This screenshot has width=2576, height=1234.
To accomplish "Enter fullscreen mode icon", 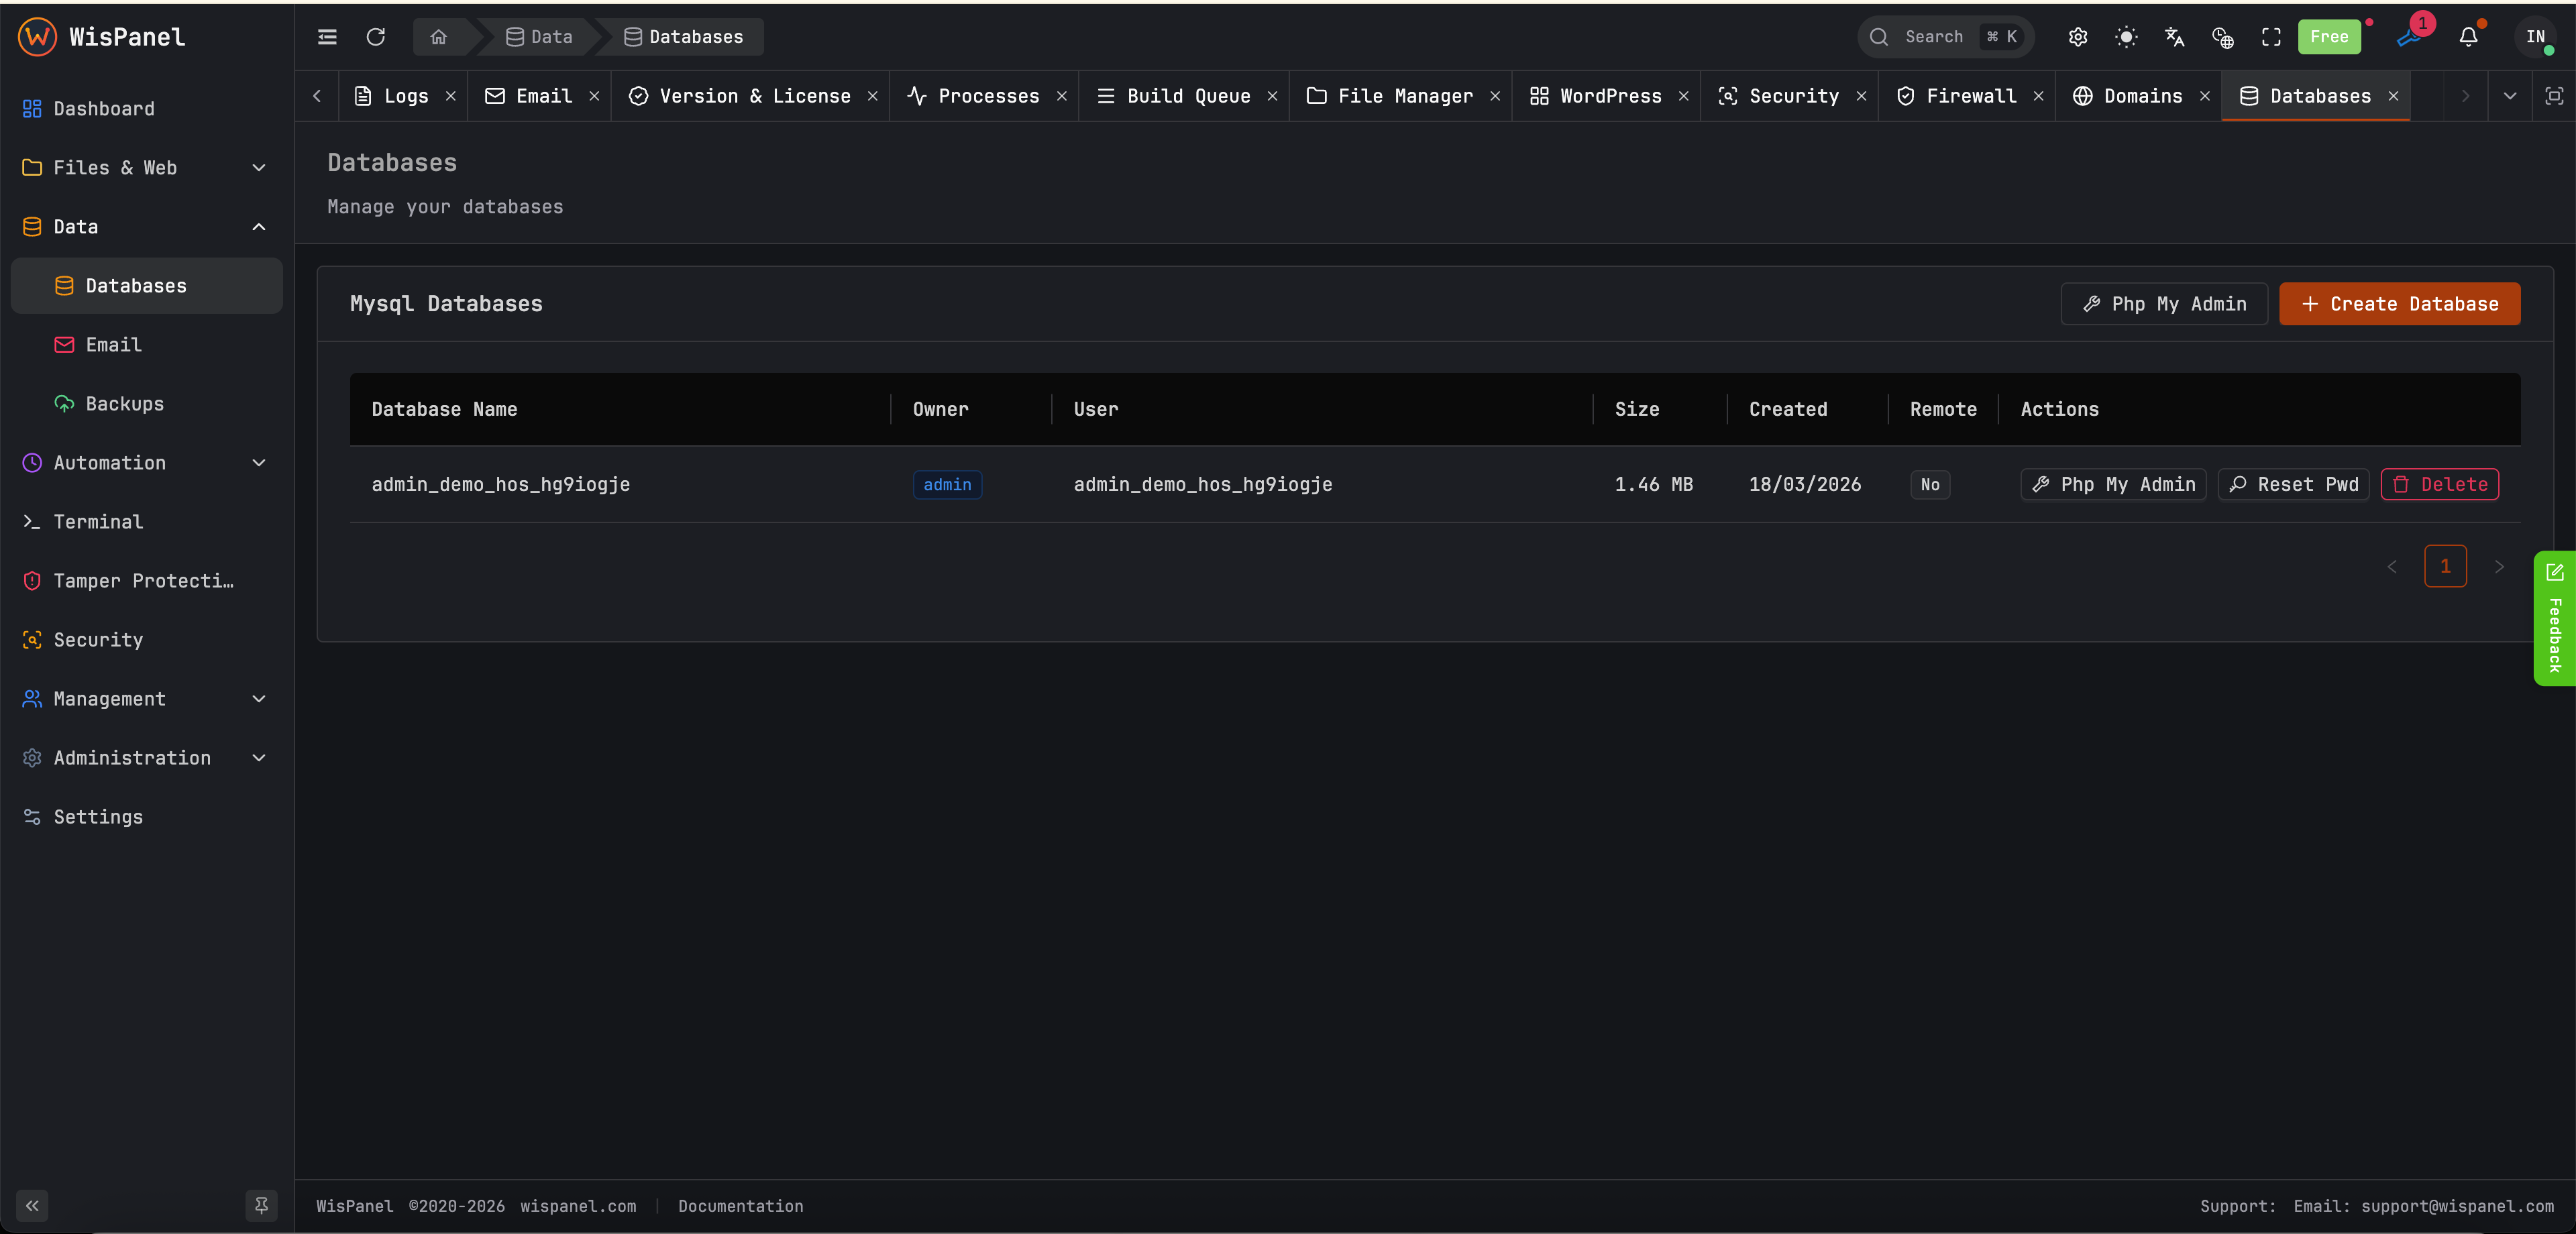I will [2271, 37].
